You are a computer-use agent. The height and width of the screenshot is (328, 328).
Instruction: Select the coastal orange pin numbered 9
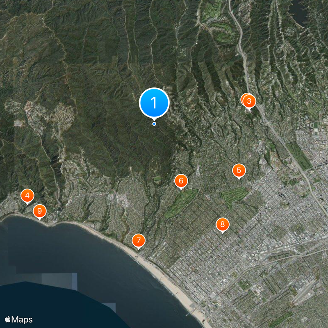coord(39,211)
